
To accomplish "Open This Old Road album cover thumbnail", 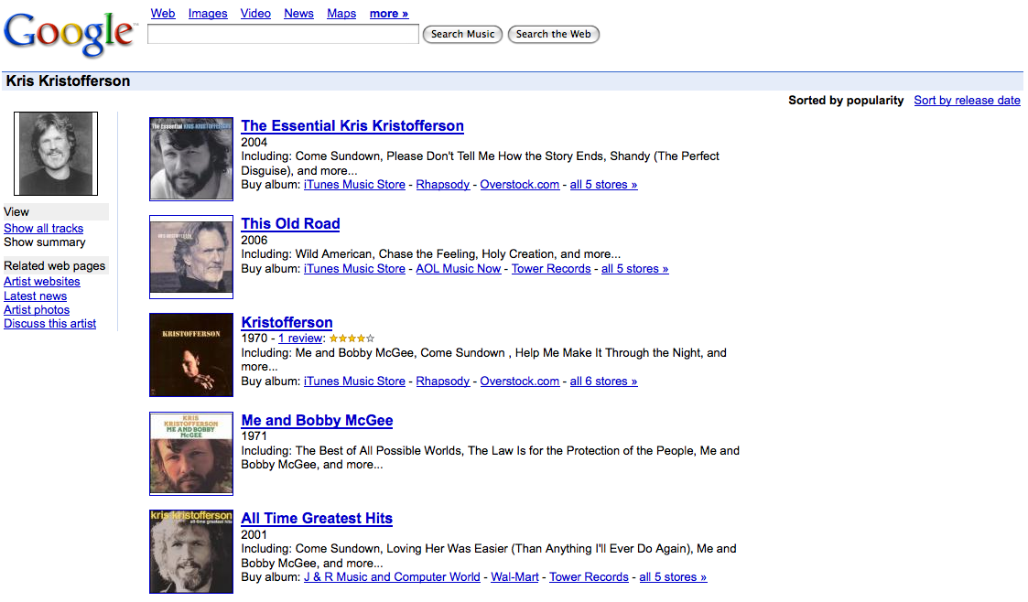I will [x=191, y=257].
